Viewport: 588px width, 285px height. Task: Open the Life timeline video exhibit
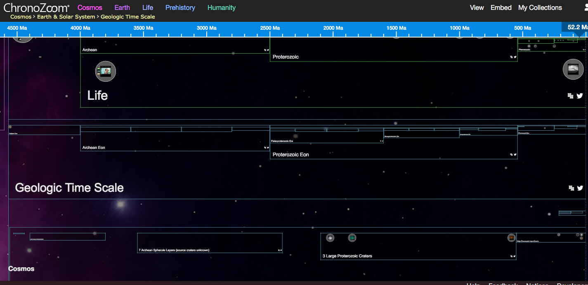(x=106, y=71)
